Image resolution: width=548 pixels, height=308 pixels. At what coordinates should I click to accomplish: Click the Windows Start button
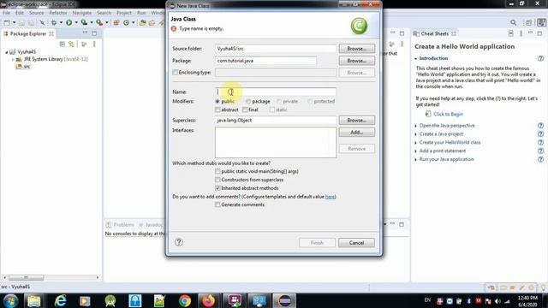[10, 300]
